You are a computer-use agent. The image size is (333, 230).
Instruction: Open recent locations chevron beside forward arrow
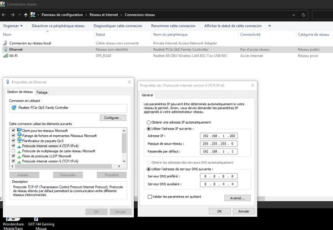pos(19,15)
